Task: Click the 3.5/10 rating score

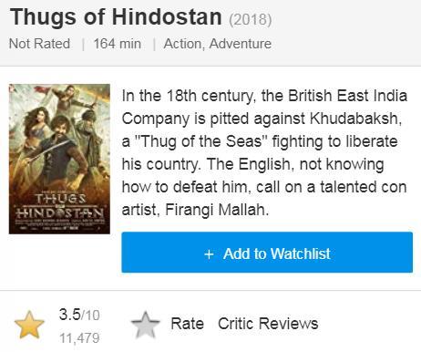Action: (79, 315)
